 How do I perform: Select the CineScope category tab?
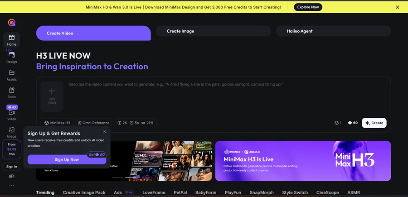pos(328,192)
